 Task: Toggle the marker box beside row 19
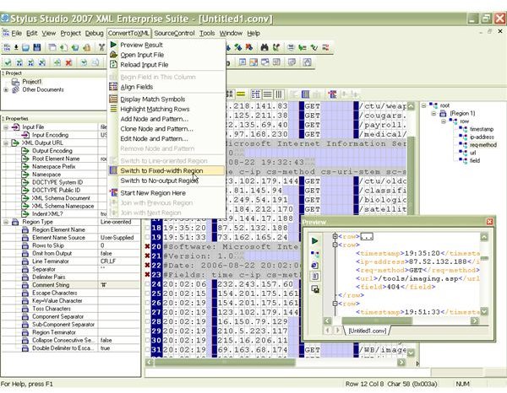147,237
